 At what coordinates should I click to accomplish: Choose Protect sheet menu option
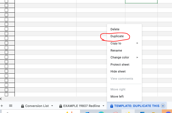click(x=124, y=64)
